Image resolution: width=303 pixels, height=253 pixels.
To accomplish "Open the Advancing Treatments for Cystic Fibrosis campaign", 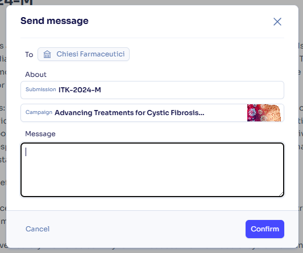I will [129, 113].
